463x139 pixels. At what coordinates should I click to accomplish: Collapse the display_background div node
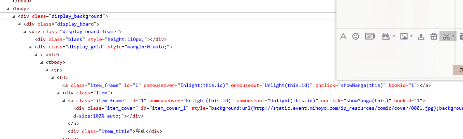point(14,16)
